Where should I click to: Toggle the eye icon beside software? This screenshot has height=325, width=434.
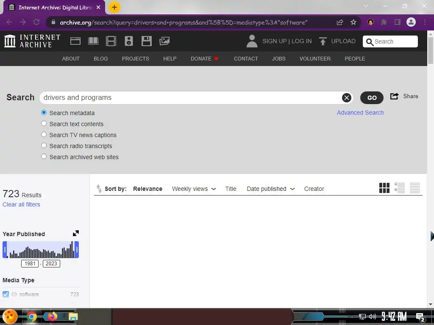tap(14, 295)
